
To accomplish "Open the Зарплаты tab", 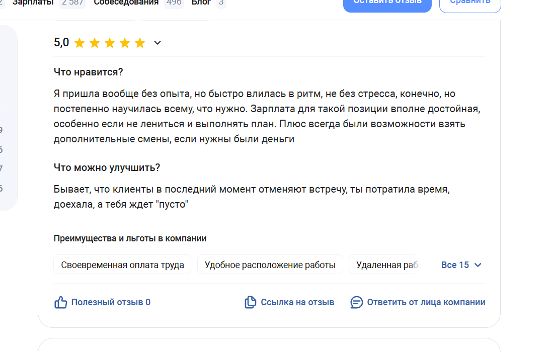I will click(x=33, y=2).
